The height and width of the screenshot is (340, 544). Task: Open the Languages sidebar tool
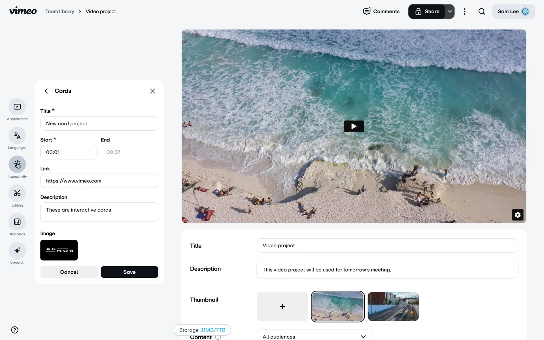click(17, 136)
